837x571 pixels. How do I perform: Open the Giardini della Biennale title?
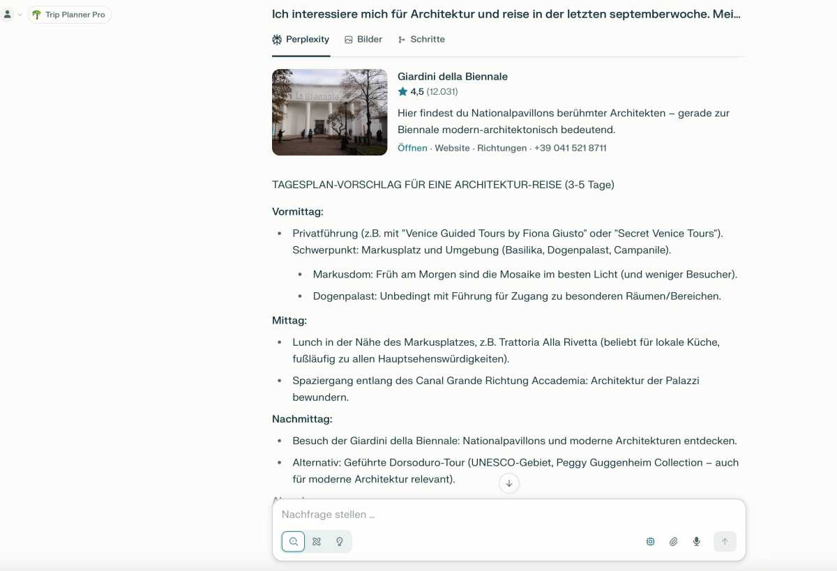click(453, 77)
